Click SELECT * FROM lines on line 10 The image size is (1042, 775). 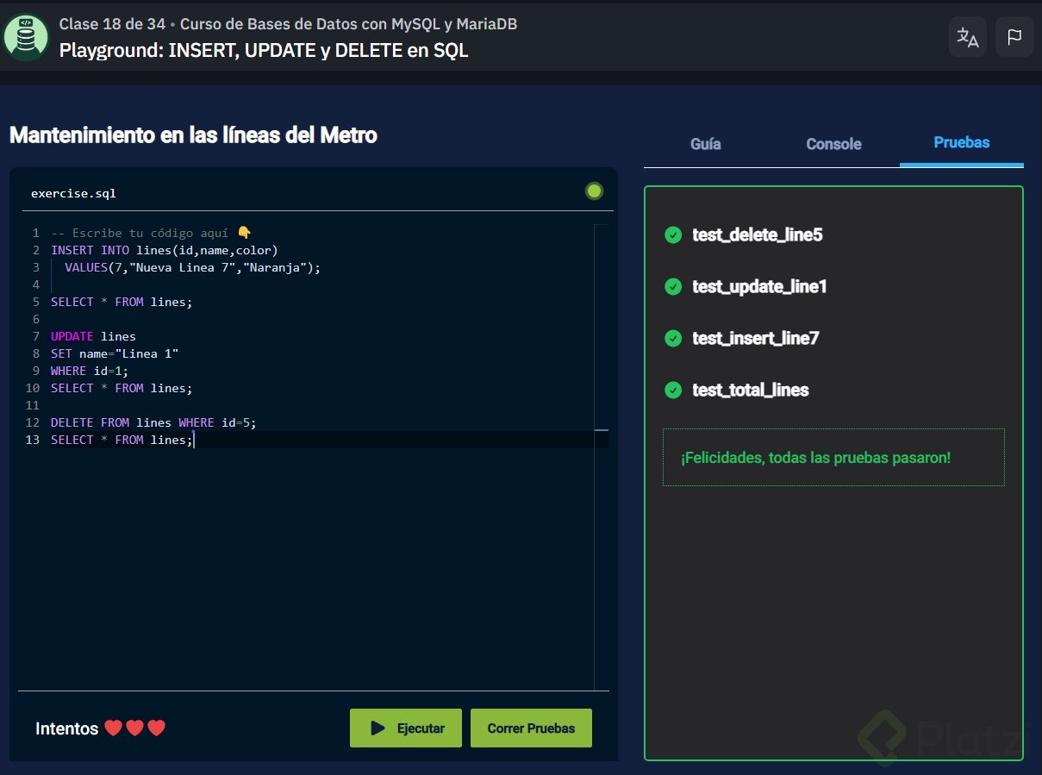click(x=122, y=388)
